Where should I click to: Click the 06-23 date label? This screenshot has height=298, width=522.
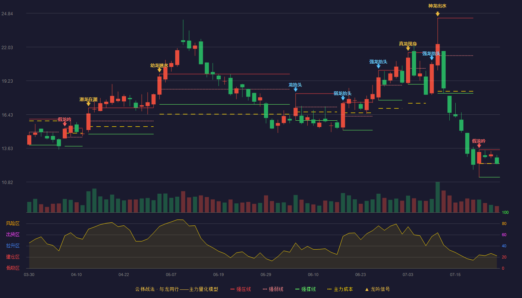(361, 275)
